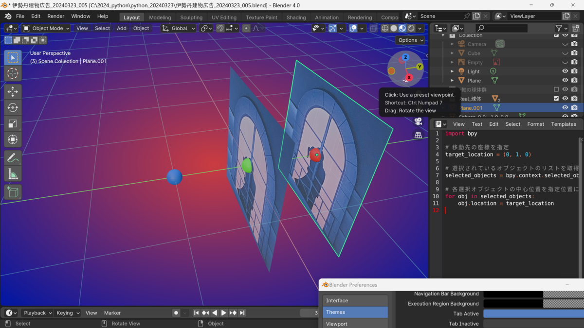Select the Cursor tool
This screenshot has width=584, height=328.
[x=13, y=73]
